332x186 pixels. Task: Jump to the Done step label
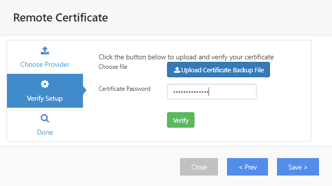click(x=45, y=132)
